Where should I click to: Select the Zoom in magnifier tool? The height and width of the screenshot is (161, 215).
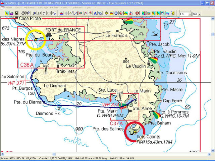click(35, 14)
